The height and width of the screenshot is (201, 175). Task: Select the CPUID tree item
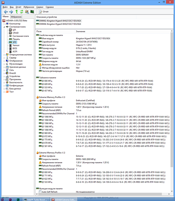(x=15, y=33)
